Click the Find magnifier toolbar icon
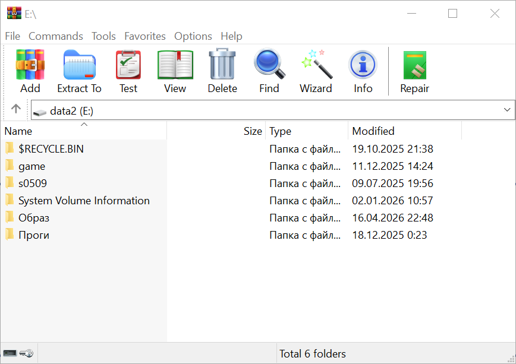This screenshot has height=364, width=516. coord(269,64)
